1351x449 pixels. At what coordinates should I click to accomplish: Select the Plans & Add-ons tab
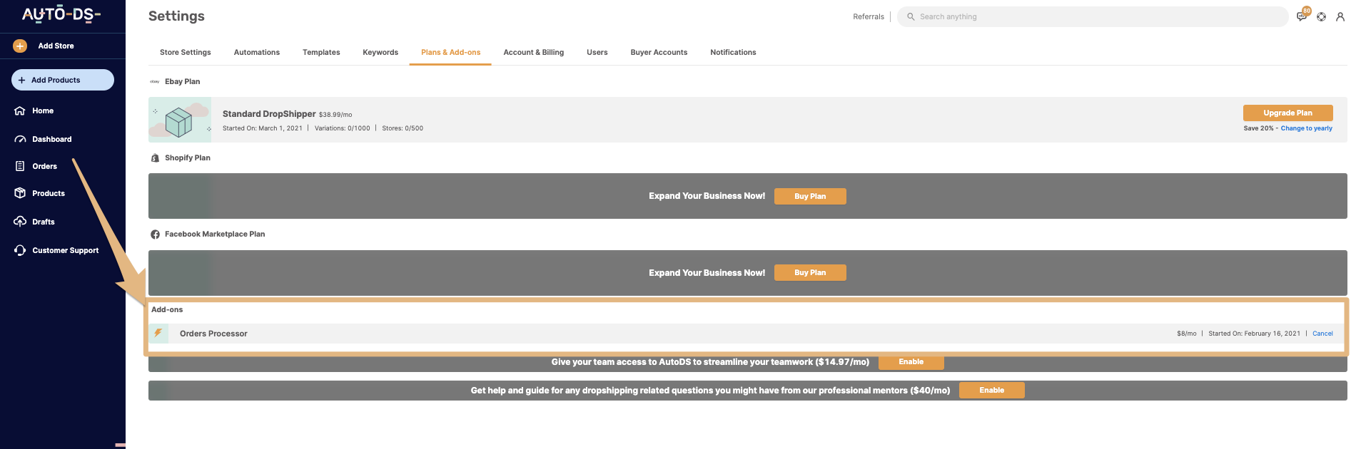450,52
